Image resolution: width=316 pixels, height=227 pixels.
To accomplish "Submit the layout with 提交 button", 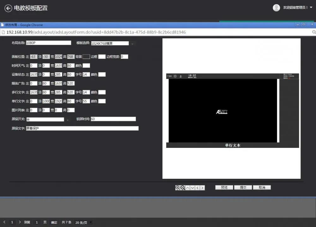I will click(x=243, y=187).
